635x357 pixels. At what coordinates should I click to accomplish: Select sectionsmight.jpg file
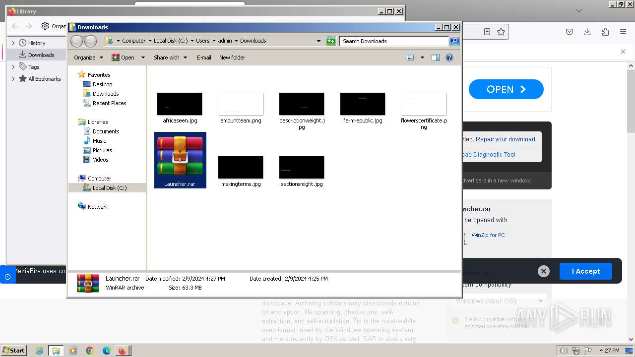coord(302,172)
